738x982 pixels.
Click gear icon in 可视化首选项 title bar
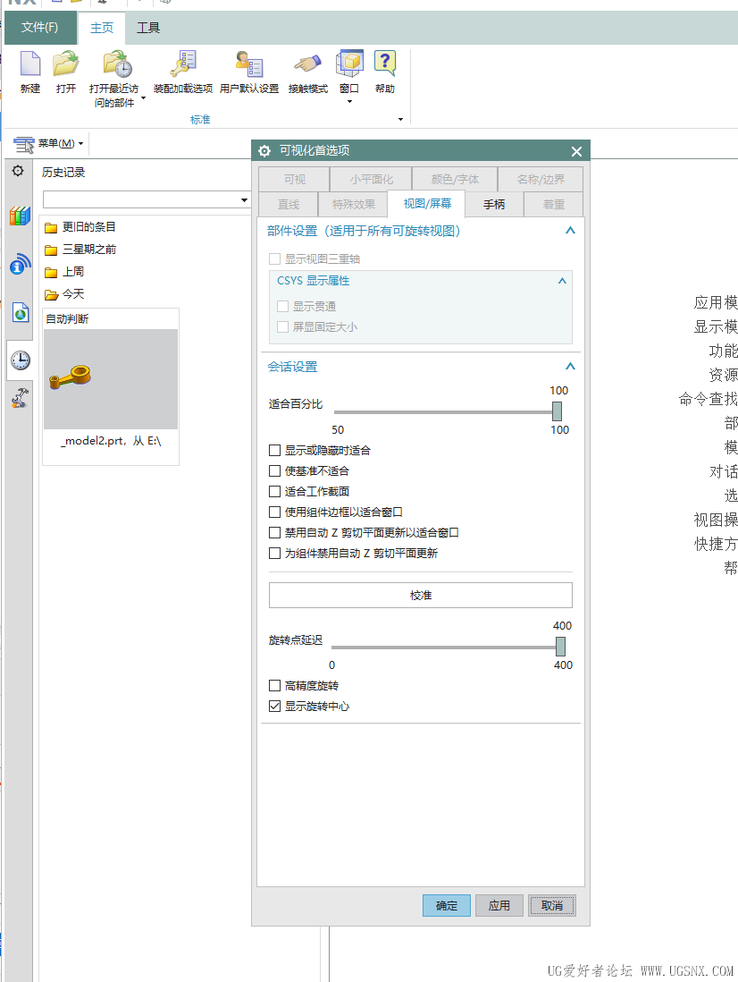pos(264,151)
